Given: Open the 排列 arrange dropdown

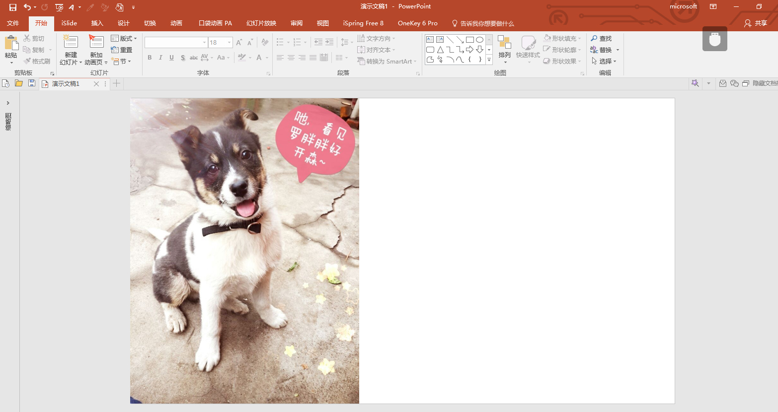Looking at the screenshot, I should (504, 49).
